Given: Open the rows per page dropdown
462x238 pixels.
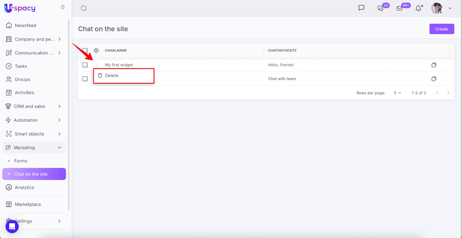Looking at the screenshot, I should (x=397, y=93).
